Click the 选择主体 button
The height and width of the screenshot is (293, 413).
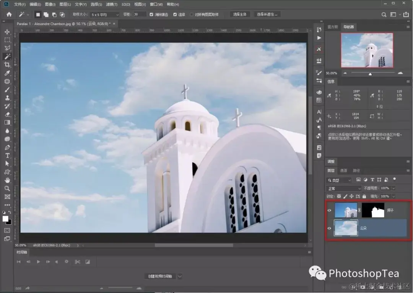[240, 14]
